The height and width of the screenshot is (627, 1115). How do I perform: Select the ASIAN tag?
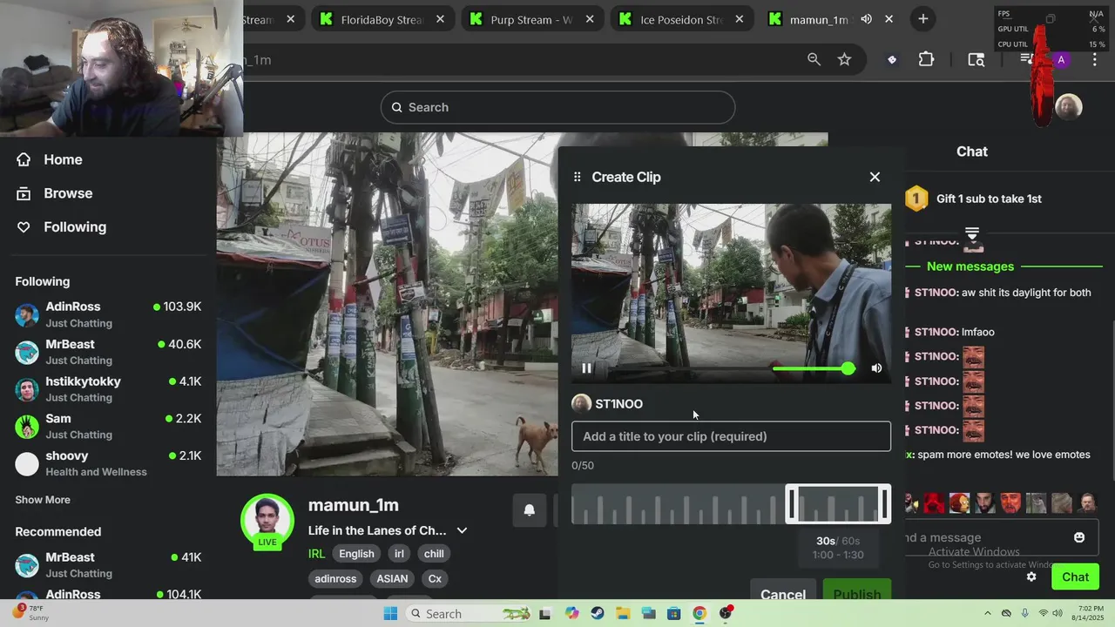coord(392,578)
